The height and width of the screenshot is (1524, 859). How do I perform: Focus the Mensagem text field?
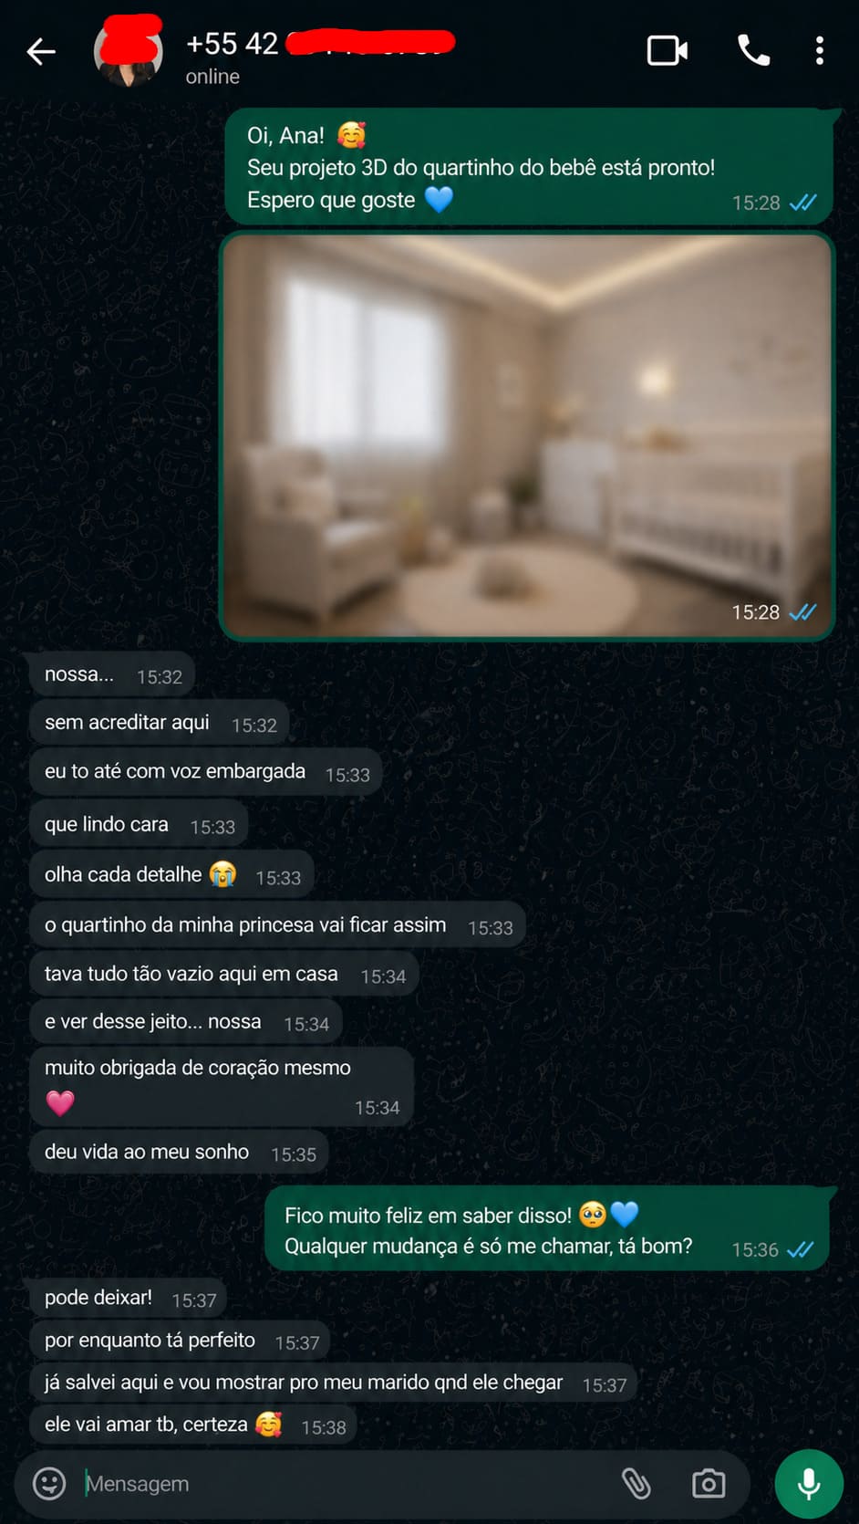[x=347, y=1483]
